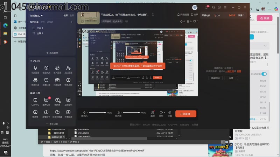Open the help icon in title bar
280x157 pixels.
pyautogui.click(x=219, y=7)
